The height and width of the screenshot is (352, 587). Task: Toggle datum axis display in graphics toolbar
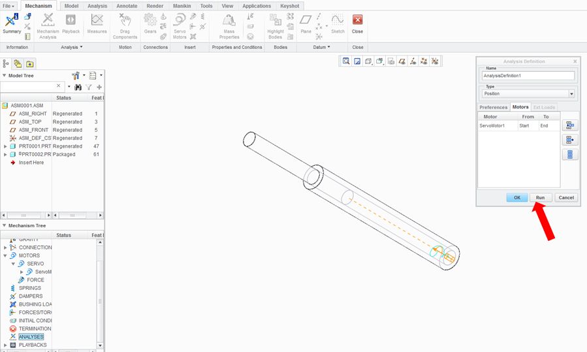click(413, 61)
